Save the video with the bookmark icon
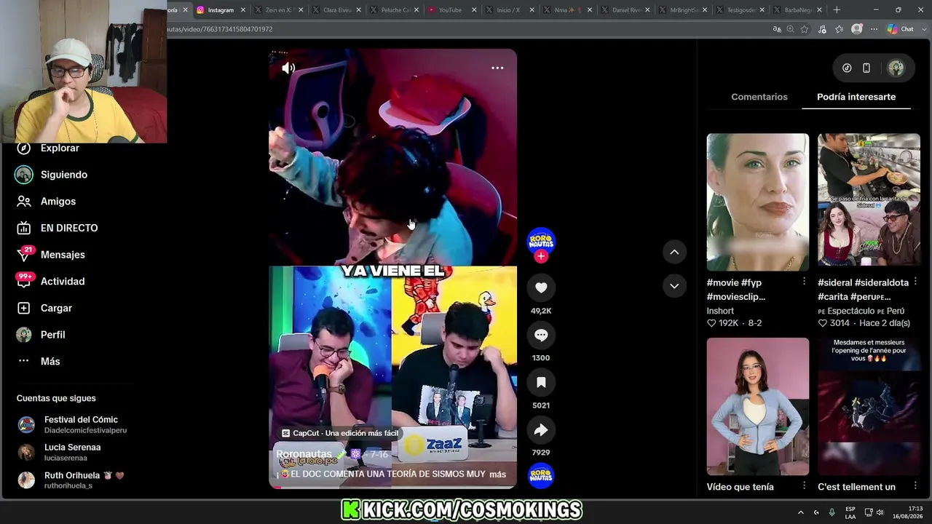The width and height of the screenshot is (932, 524). 541,382
